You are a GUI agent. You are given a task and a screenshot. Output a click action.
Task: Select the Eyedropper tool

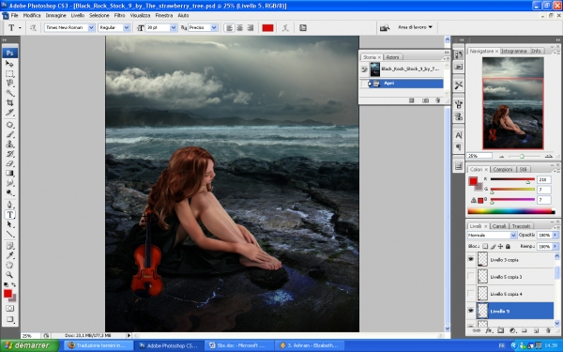(x=9, y=255)
